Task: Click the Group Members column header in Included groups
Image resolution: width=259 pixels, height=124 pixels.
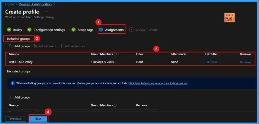Action: coord(102,54)
